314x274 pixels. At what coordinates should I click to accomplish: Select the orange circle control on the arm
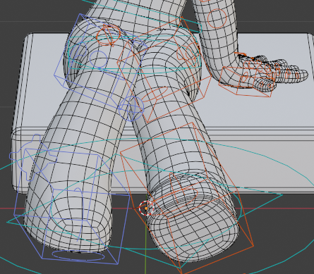tap(217, 19)
